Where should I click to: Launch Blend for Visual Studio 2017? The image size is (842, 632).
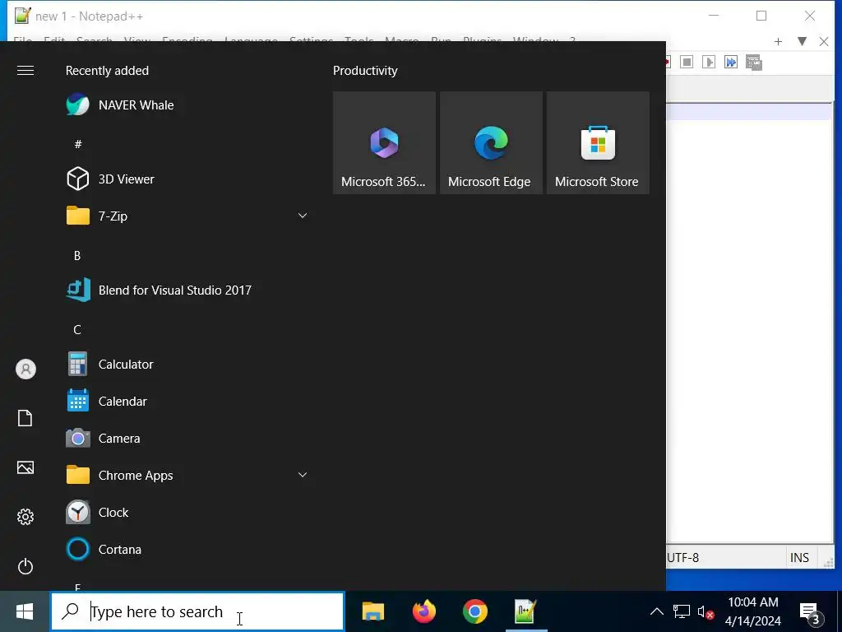[x=188, y=290]
